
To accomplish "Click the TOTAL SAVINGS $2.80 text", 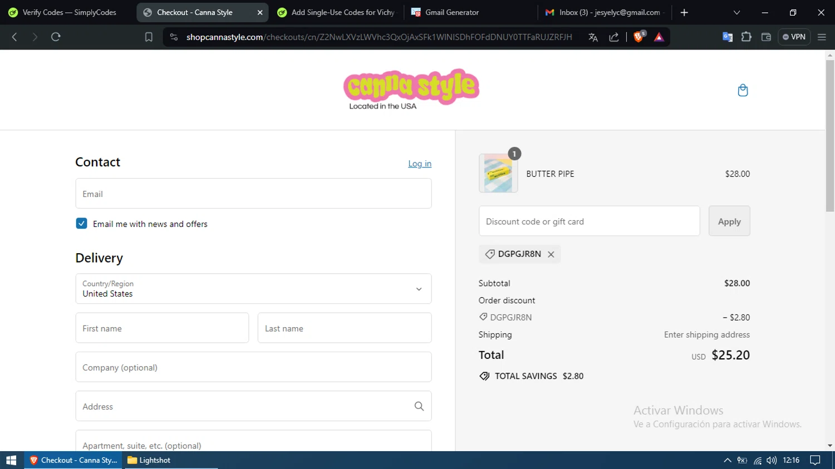I will [x=539, y=376].
